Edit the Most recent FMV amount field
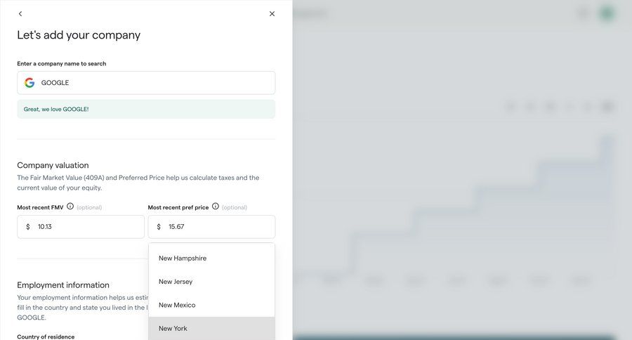The image size is (632, 340). pyautogui.click(x=81, y=227)
